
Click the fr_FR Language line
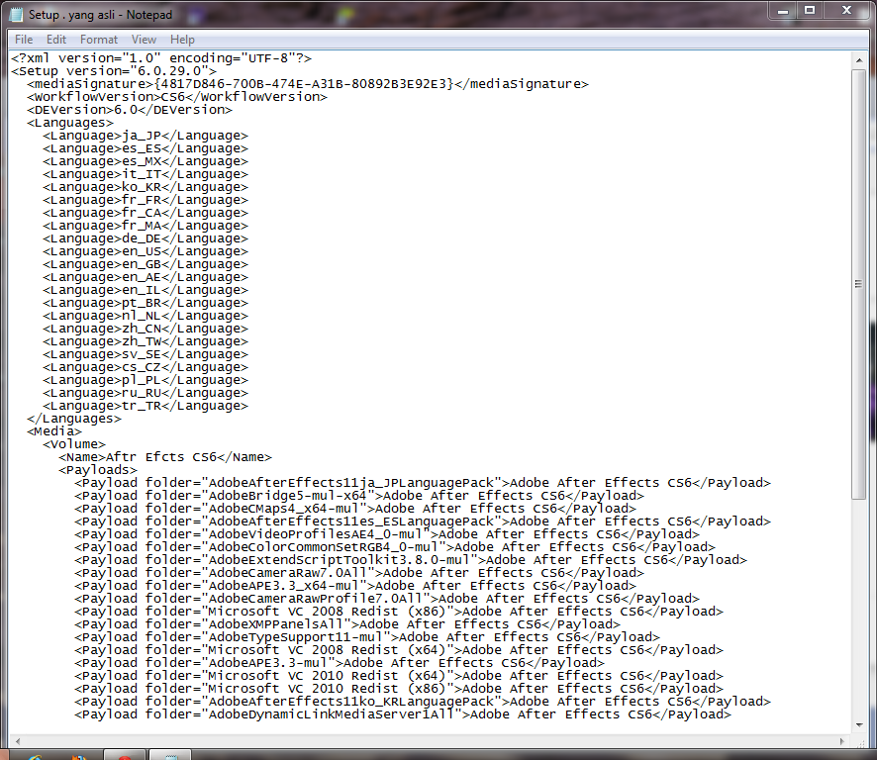(x=146, y=200)
